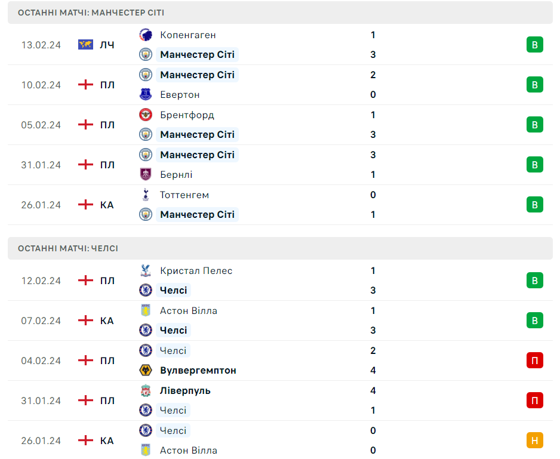The width and height of the screenshot is (560, 459).
Task: Click the yellow draw badge for Chelsea–Aston Villa
Action: (534, 440)
